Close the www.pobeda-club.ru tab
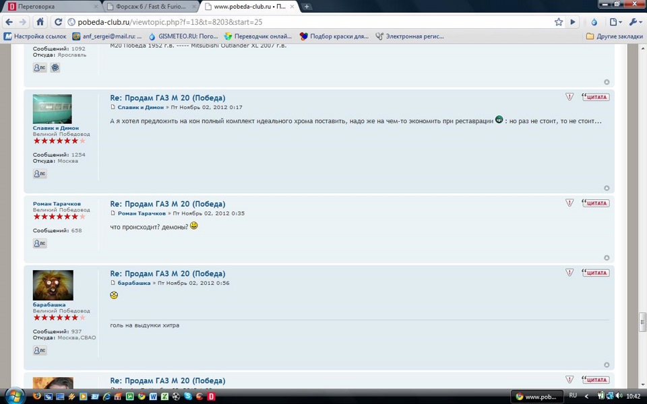 pyautogui.click(x=292, y=7)
